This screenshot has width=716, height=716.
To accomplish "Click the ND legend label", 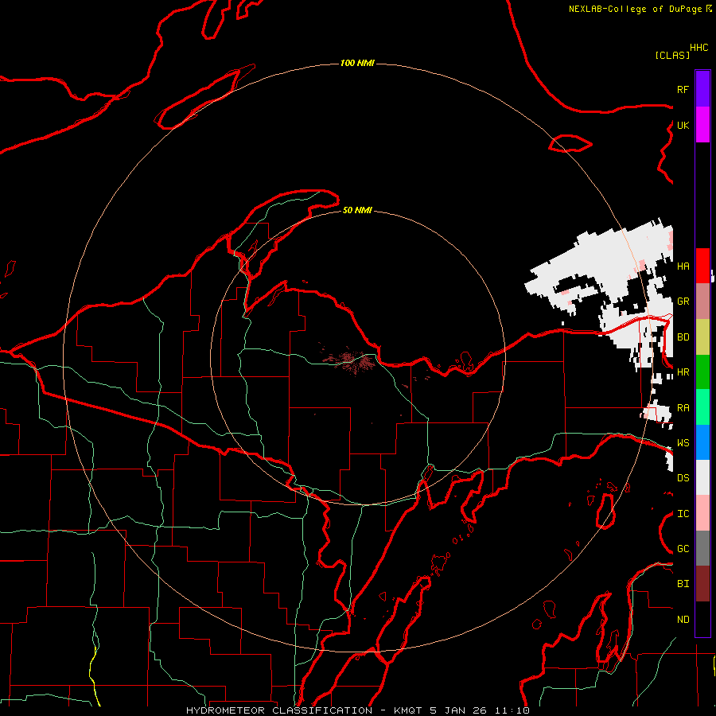I will click(x=683, y=620).
